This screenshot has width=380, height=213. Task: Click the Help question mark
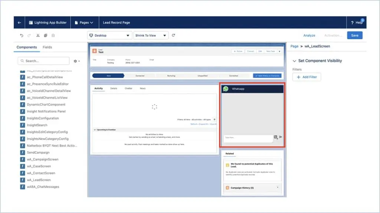coord(352,23)
